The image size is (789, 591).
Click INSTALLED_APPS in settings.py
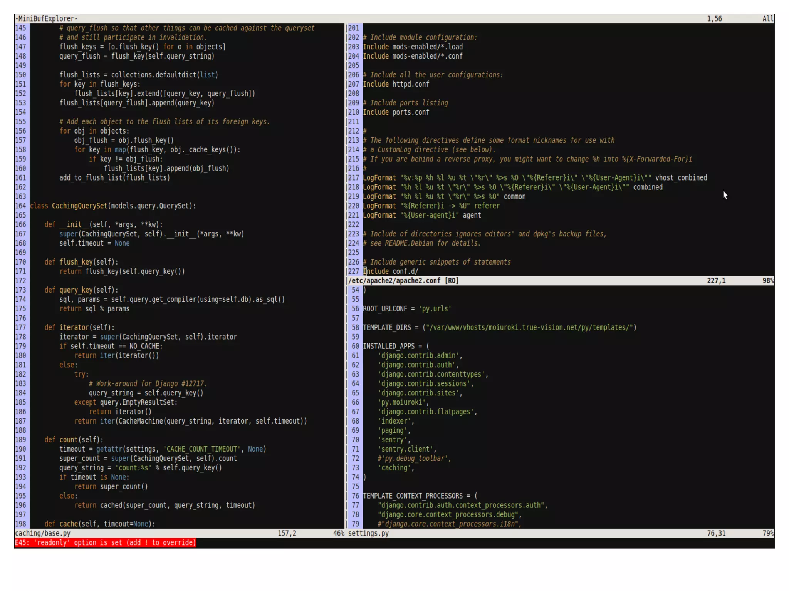pyautogui.click(x=388, y=346)
